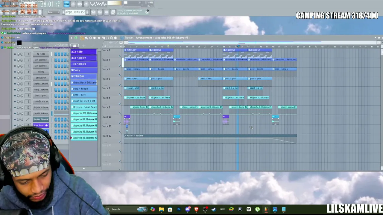Open Photoshop from the taskbar
This screenshot has width=383, height=215.
pyautogui.click(x=179, y=209)
